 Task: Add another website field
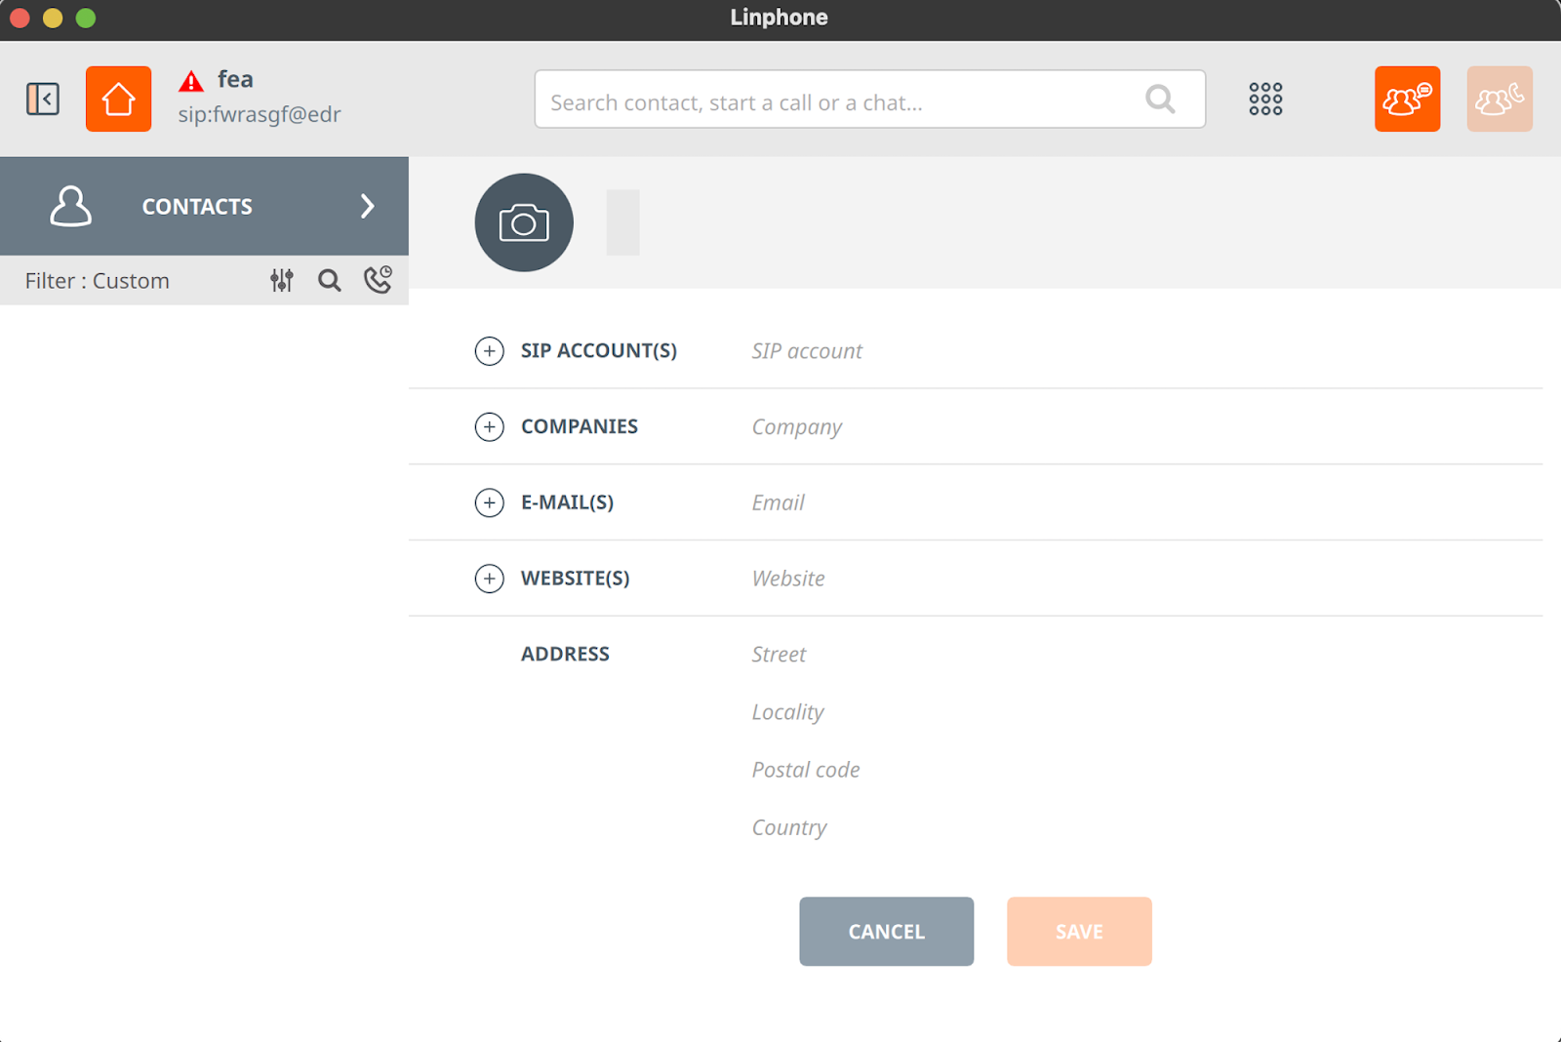[x=489, y=579]
